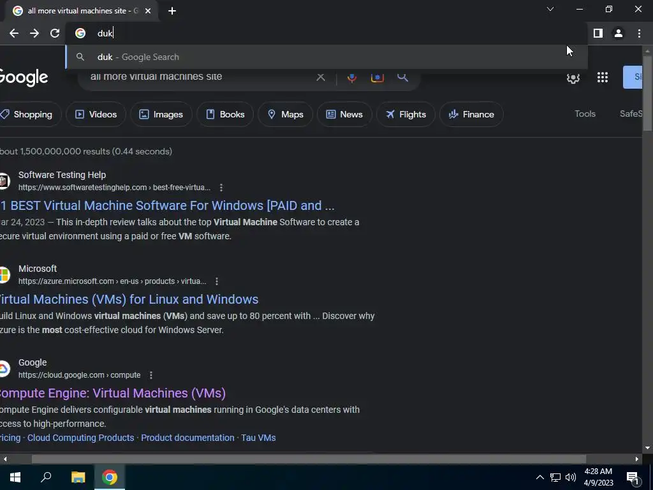Go forward using browser forward arrow

pos(34,33)
